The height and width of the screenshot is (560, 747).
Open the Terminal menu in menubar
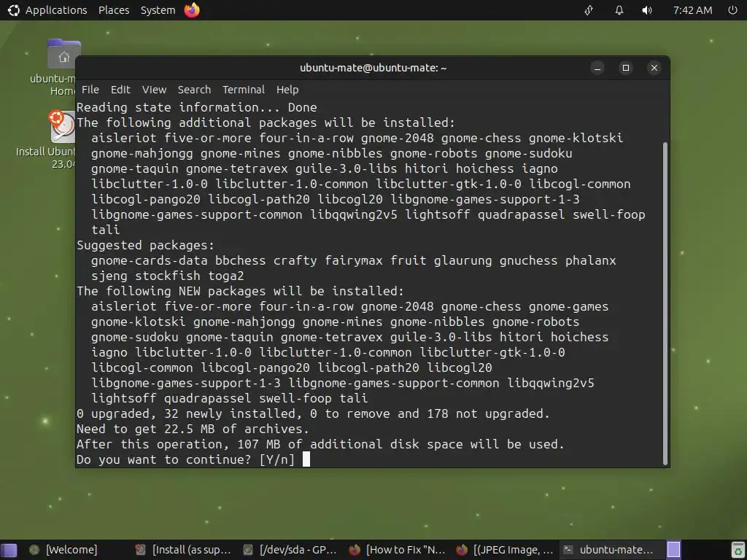(244, 90)
